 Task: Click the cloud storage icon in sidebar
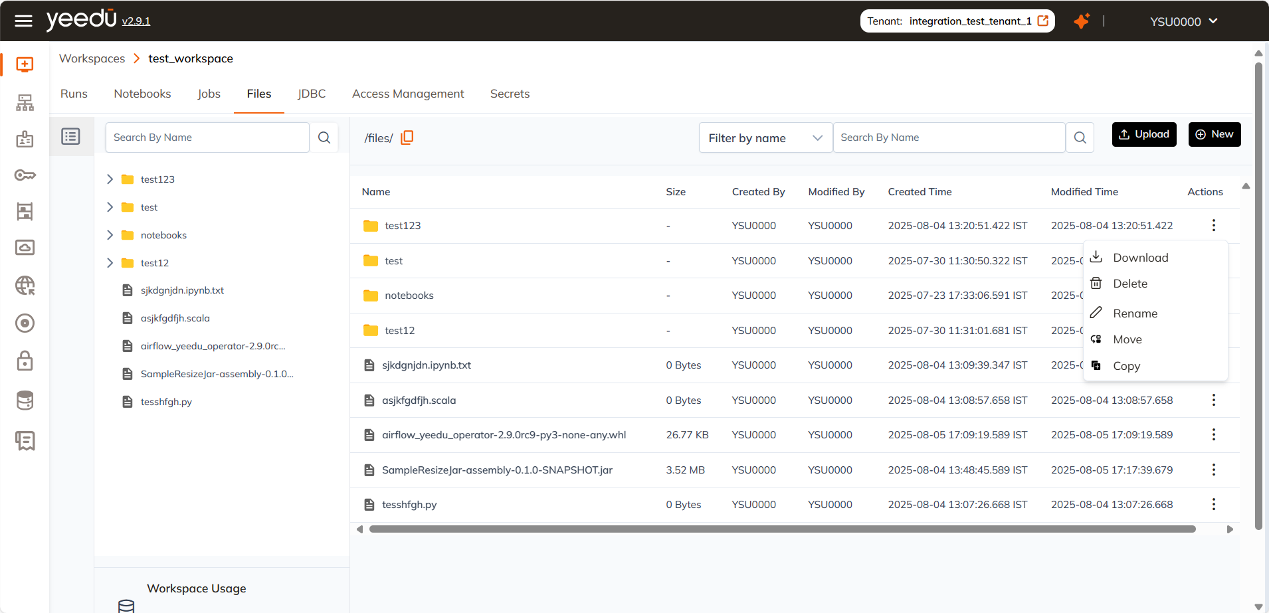tap(25, 247)
